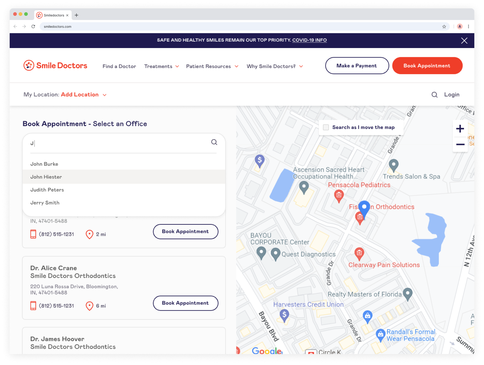Click the blue selected map pin
Image resolution: width=484 pixels, height=365 pixels.
pyautogui.click(x=364, y=208)
